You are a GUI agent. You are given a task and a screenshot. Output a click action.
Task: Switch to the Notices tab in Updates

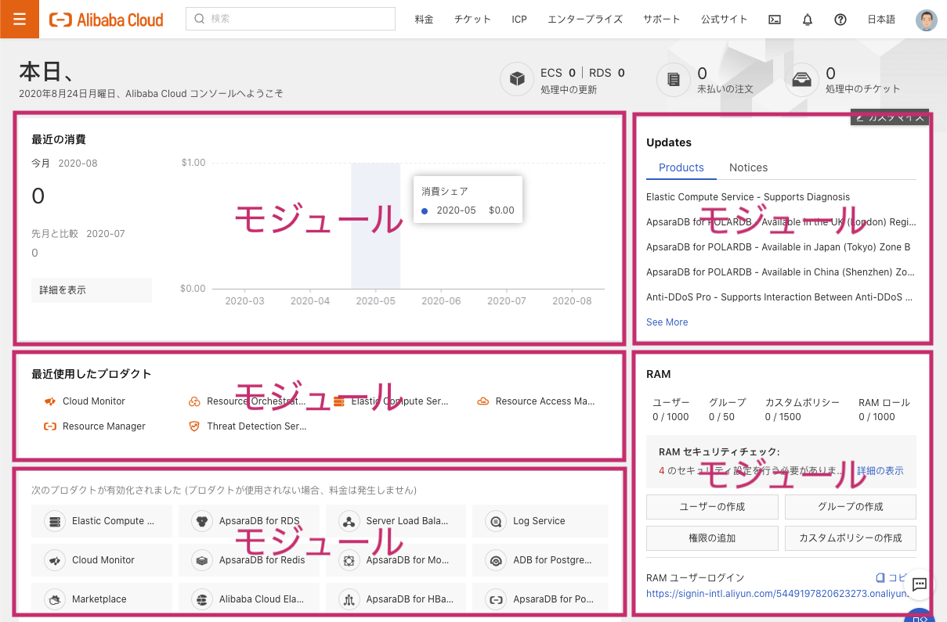click(748, 167)
